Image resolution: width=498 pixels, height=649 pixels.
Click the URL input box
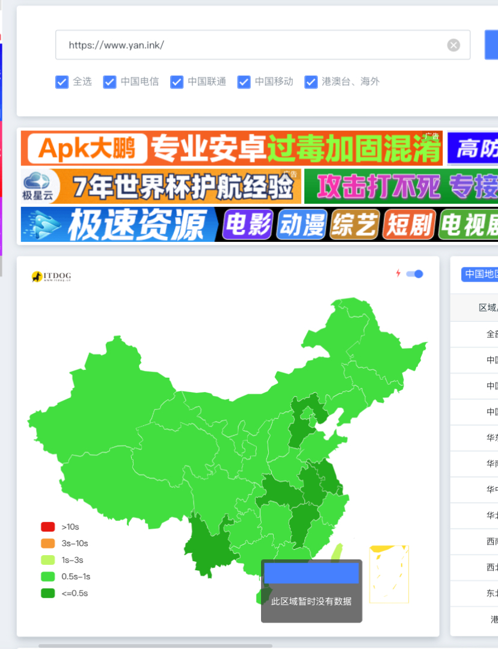tap(262, 45)
